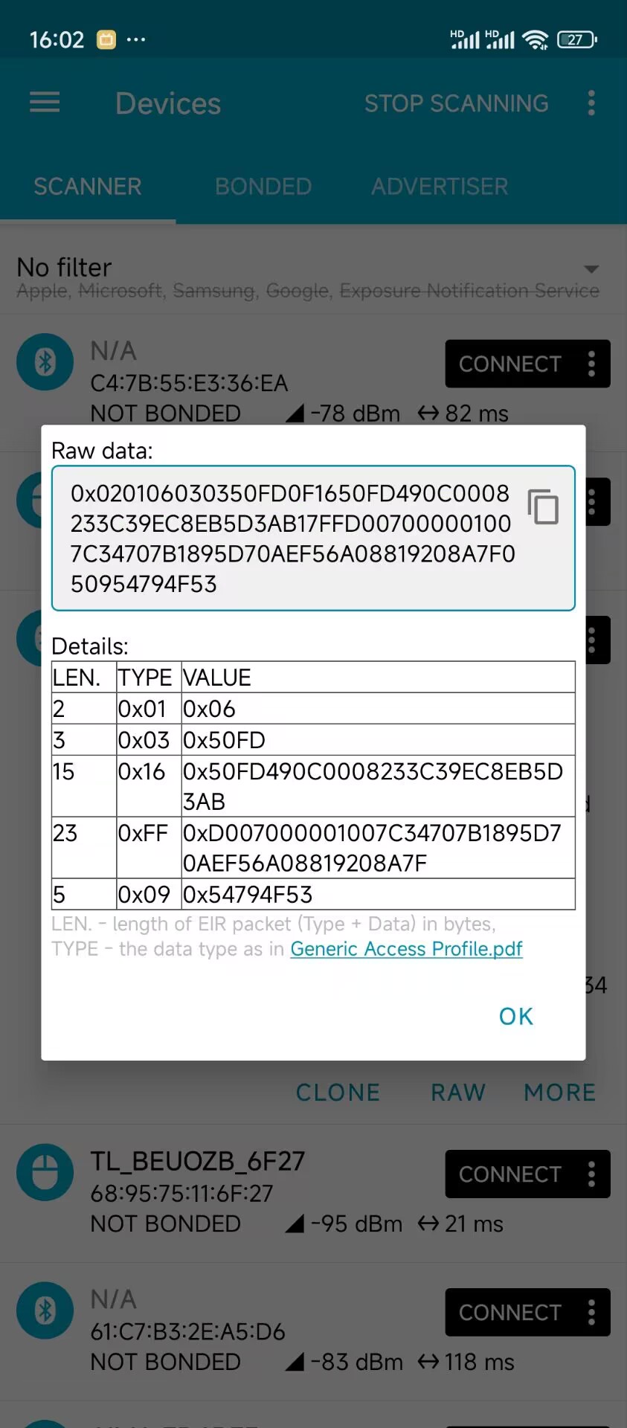Open the Generic Access Profile.pdf link
The height and width of the screenshot is (1428, 627).
(406, 949)
